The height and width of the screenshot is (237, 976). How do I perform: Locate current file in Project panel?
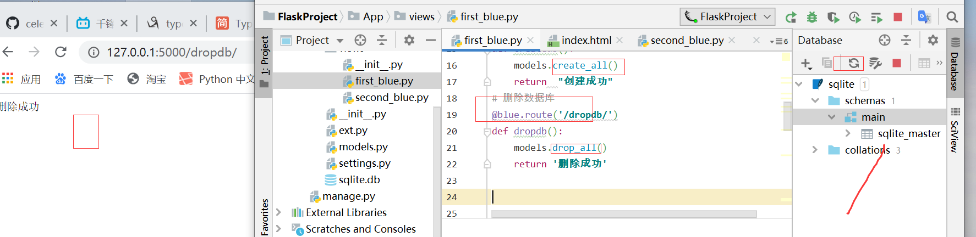360,40
